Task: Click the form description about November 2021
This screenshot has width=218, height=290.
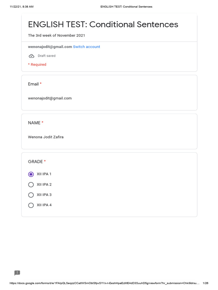Action: pyautogui.click(x=56, y=35)
